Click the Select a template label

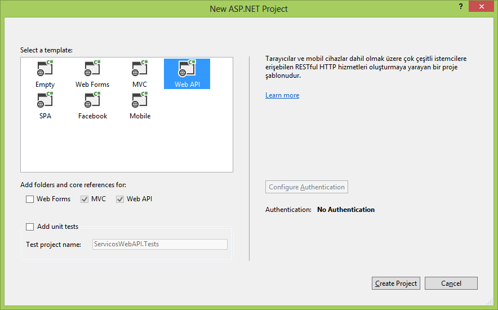click(x=46, y=50)
